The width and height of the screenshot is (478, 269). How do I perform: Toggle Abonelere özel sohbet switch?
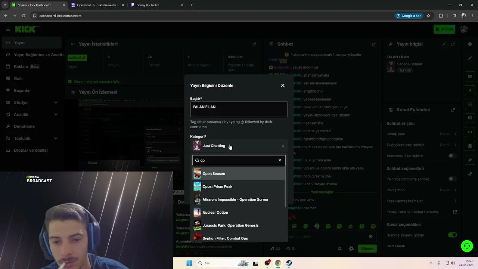click(453, 156)
